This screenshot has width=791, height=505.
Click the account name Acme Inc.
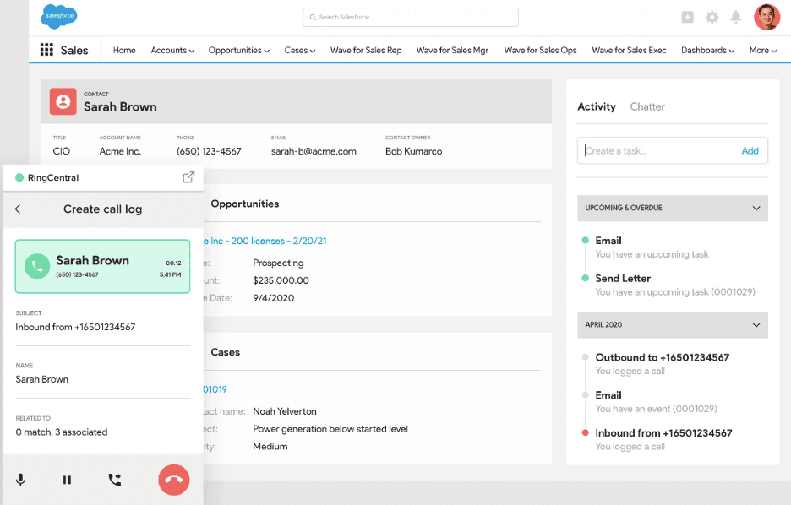120,151
